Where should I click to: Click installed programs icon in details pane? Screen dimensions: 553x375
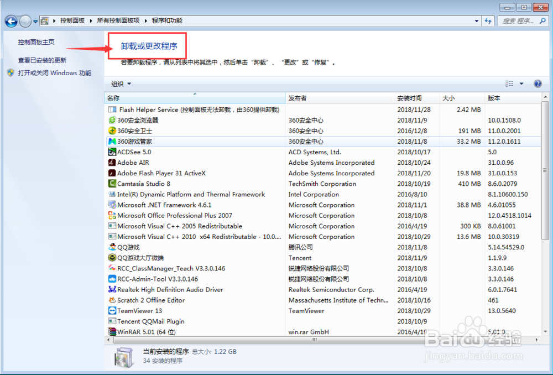pyautogui.click(x=123, y=357)
